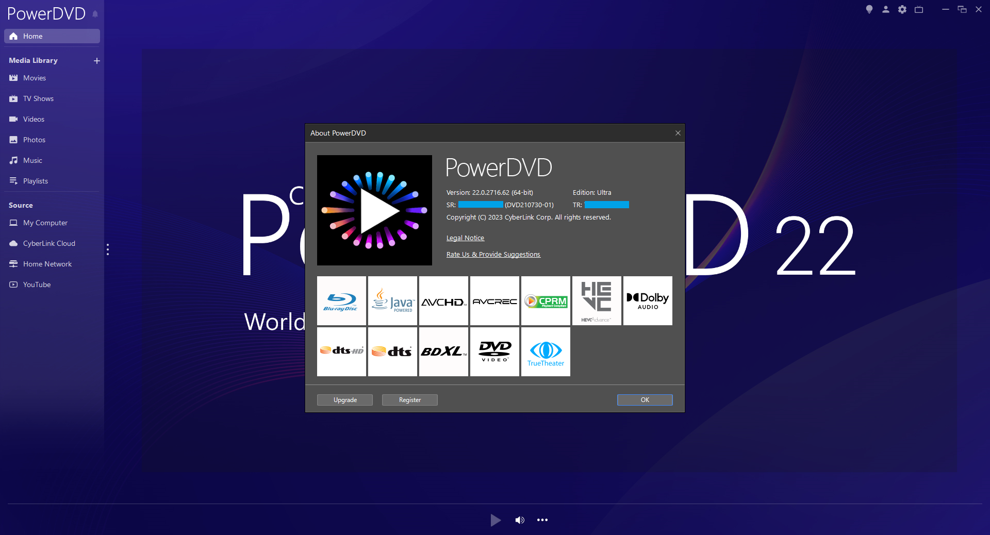Click the Blu-ray Disc logo tile
990x535 pixels.
341,300
